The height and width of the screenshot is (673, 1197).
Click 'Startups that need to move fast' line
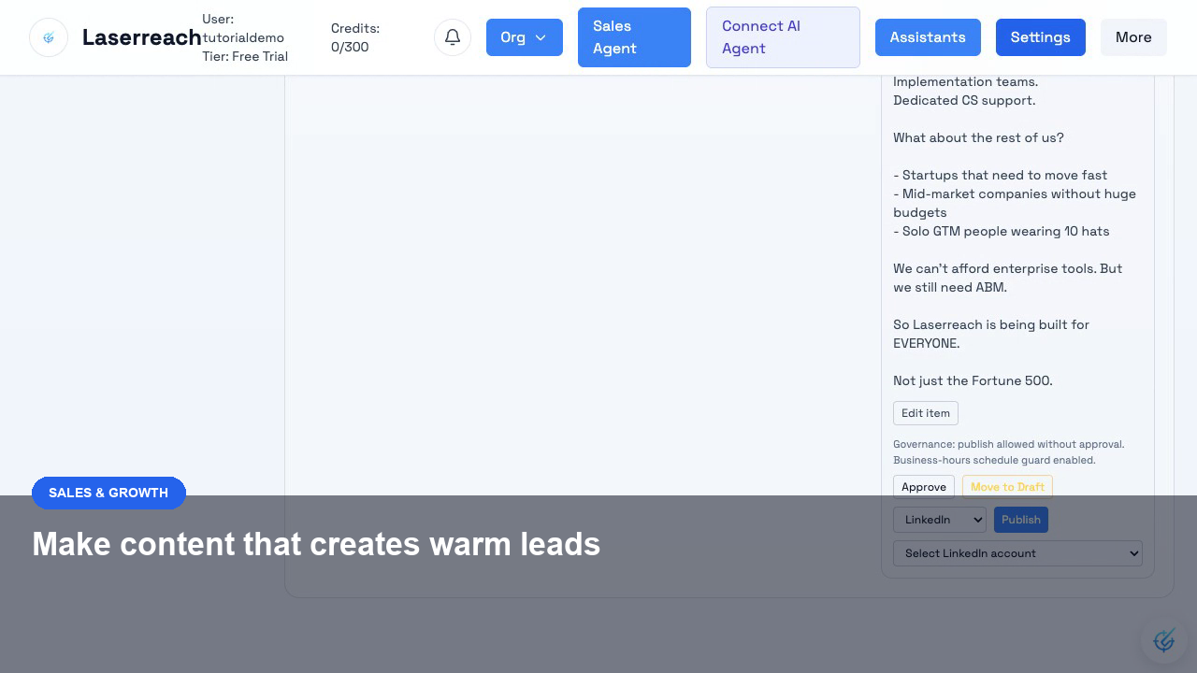coord(1001,175)
